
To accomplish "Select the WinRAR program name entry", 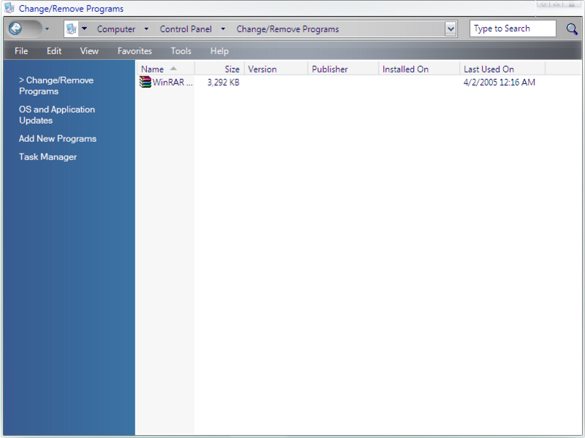I will coord(173,83).
